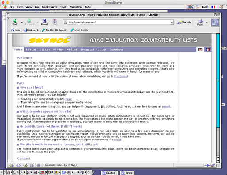
Task: Open the Print options dropdown arrow
Action: click(207, 22)
